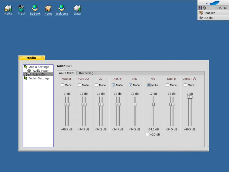Click the Master -46.5 dB minimum label
This screenshot has width=229, height=172.
[67, 129]
